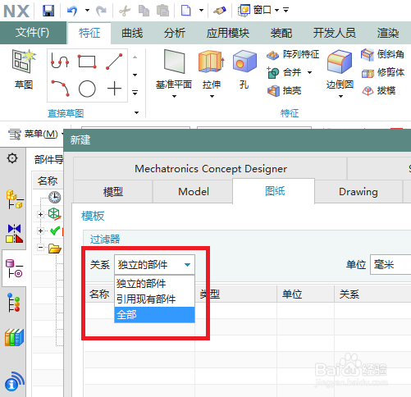
Task: Switch to the 曲线 ribbon tab
Action: click(x=132, y=33)
